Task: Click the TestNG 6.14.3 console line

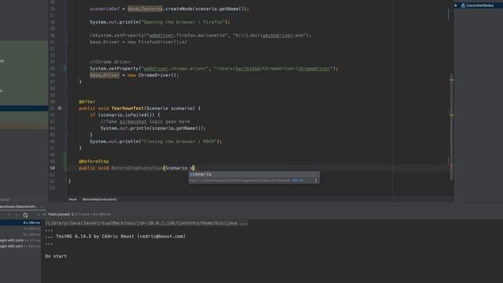Action: pos(116,236)
